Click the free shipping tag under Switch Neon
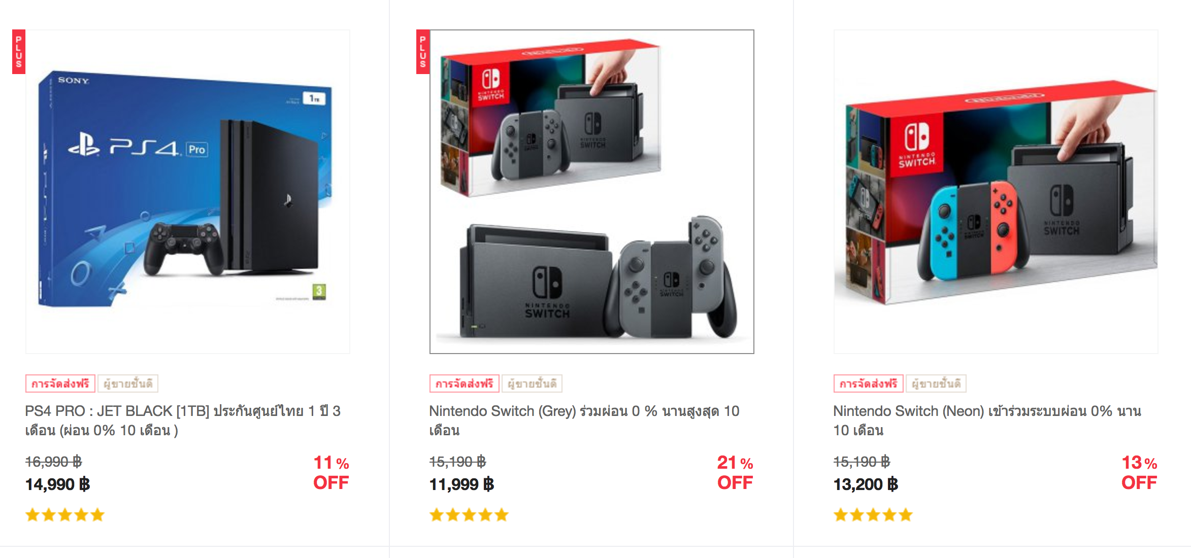 (868, 383)
